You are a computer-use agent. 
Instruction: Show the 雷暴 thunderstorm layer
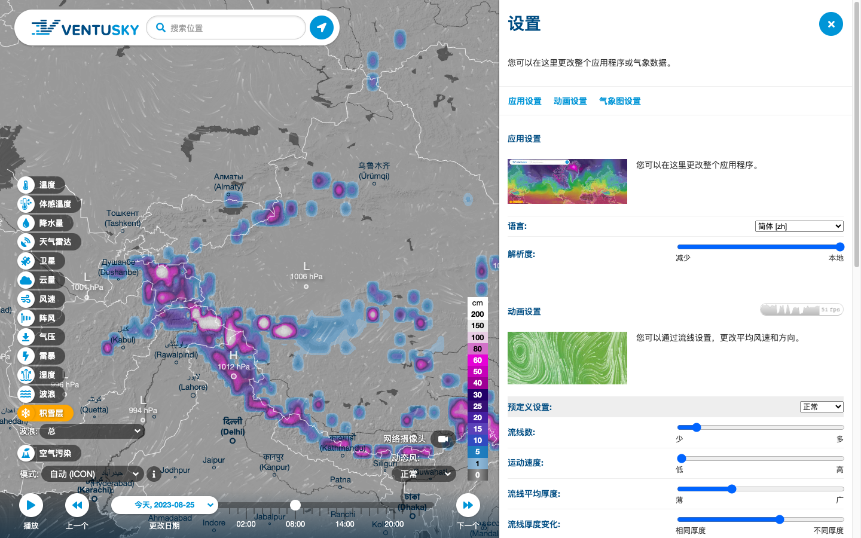tap(41, 356)
